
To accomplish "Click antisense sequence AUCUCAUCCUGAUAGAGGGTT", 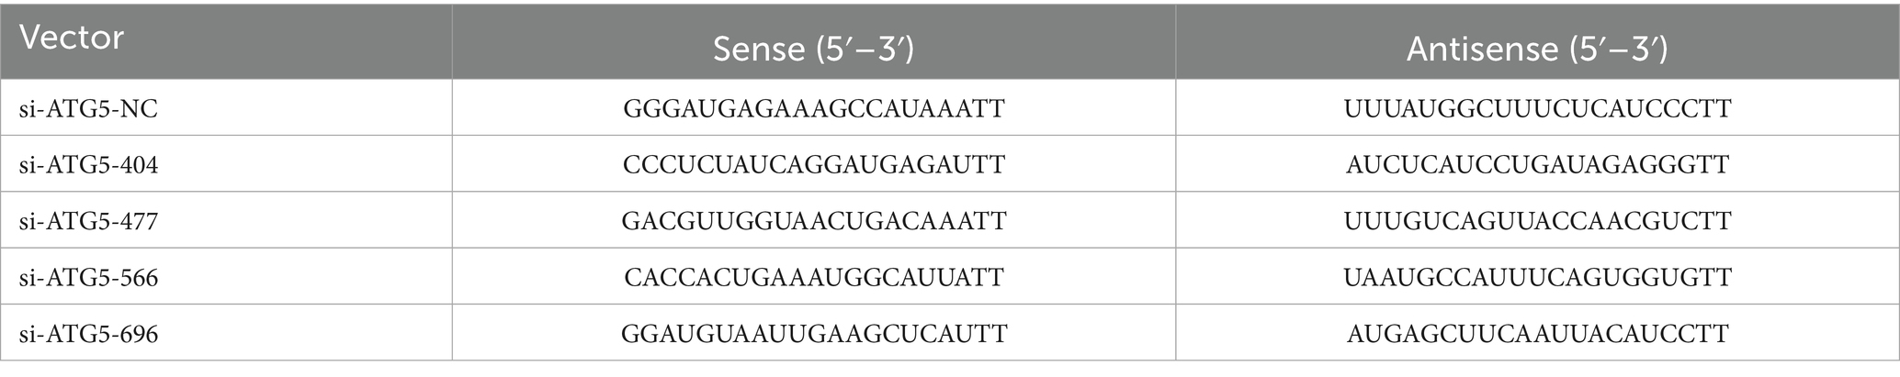I will 1537,165.
